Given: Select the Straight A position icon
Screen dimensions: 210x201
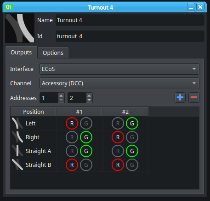Looking at the screenshot, I should click(x=17, y=151).
